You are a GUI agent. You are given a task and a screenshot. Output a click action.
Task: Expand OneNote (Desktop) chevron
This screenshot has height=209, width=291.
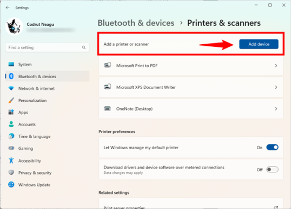pyautogui.click(x=276, y=109)
